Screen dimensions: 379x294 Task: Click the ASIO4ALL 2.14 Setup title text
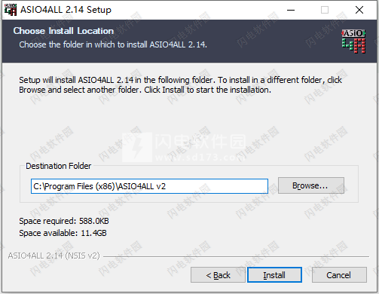click(66, 10)
